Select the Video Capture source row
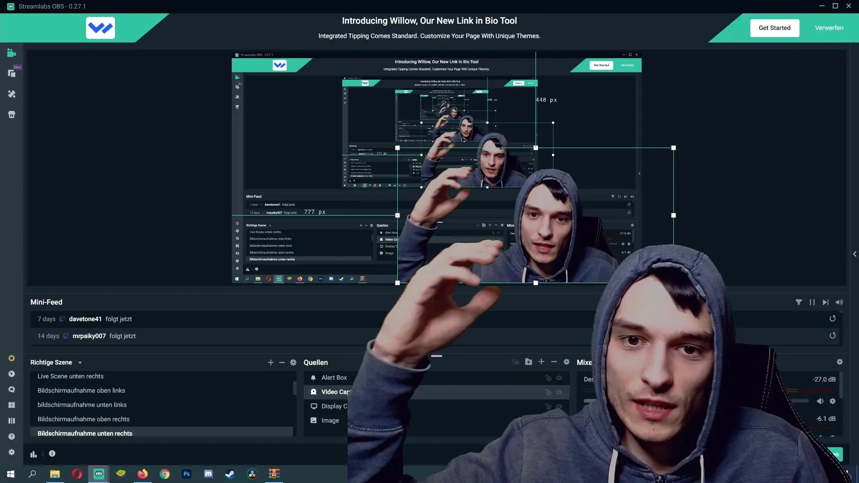Viewport: 859px width, 483px height. coord(437,392)
